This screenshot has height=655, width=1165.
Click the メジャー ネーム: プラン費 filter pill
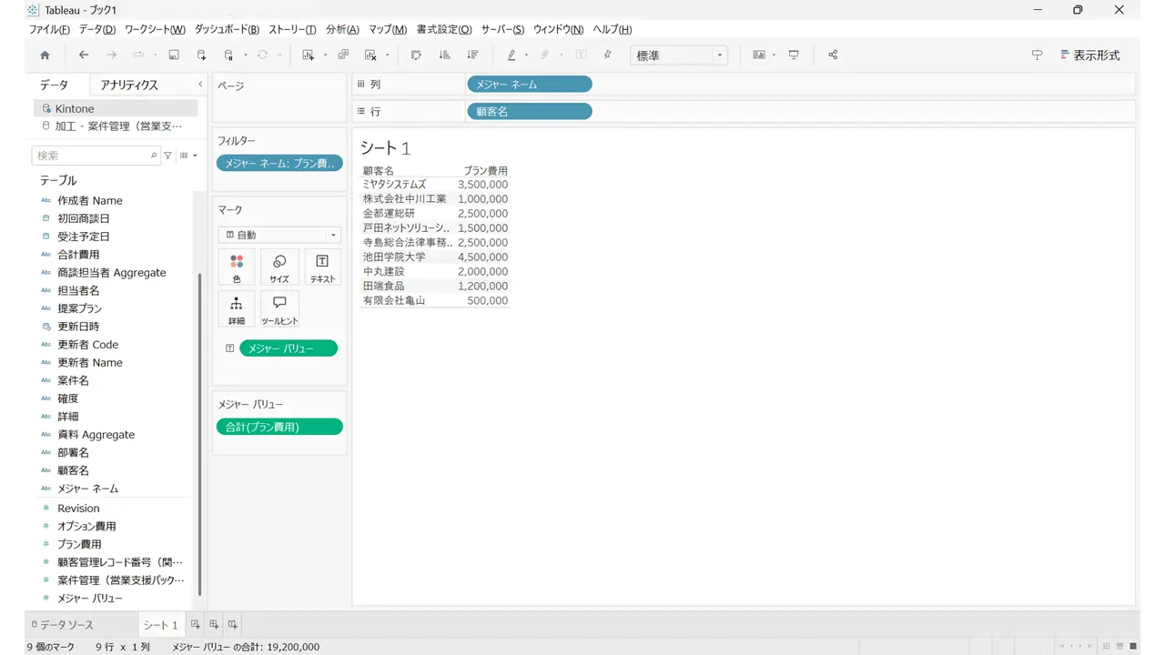(279, 164)
